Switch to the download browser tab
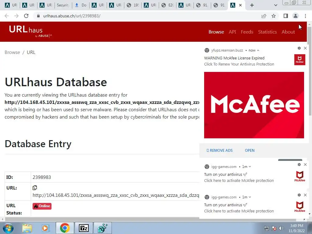The height and width of the screenshot is (234, 312). pos(80,5)
